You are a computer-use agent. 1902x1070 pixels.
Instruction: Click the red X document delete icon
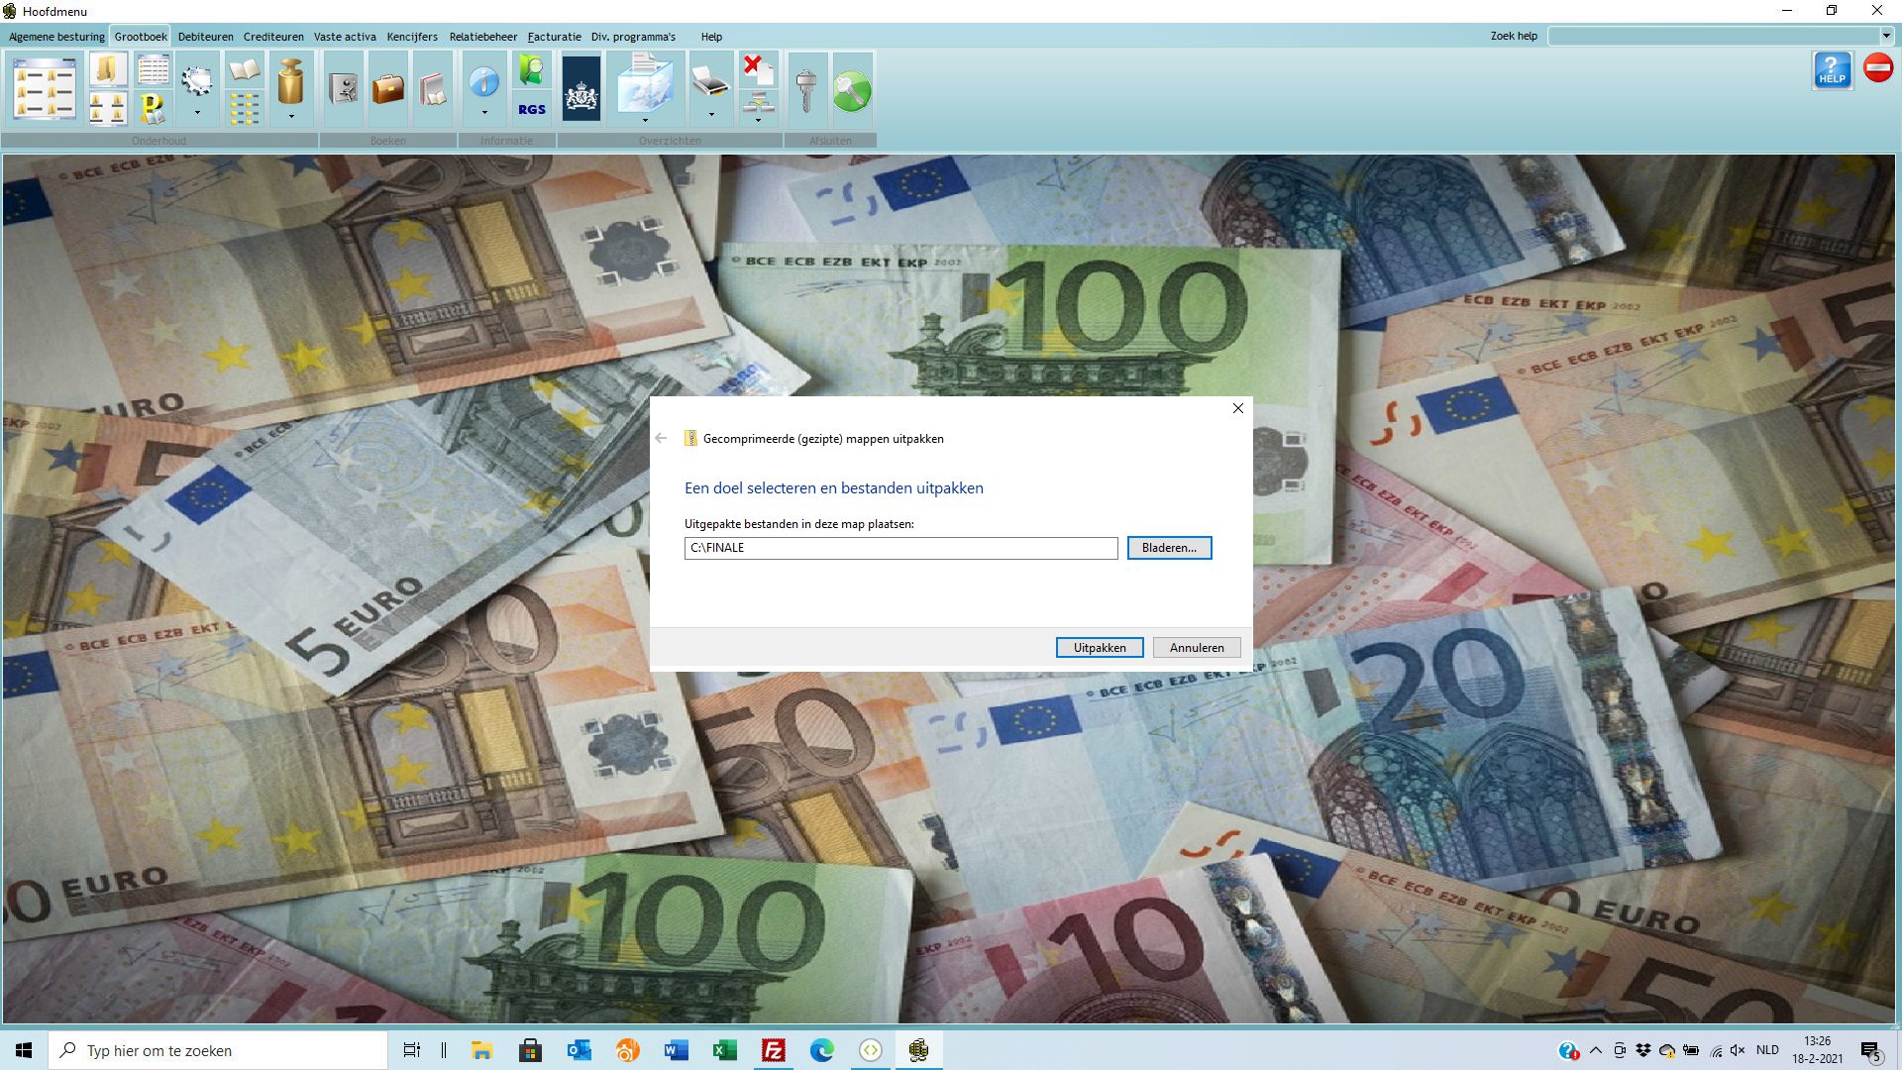[x=758, y=69]
